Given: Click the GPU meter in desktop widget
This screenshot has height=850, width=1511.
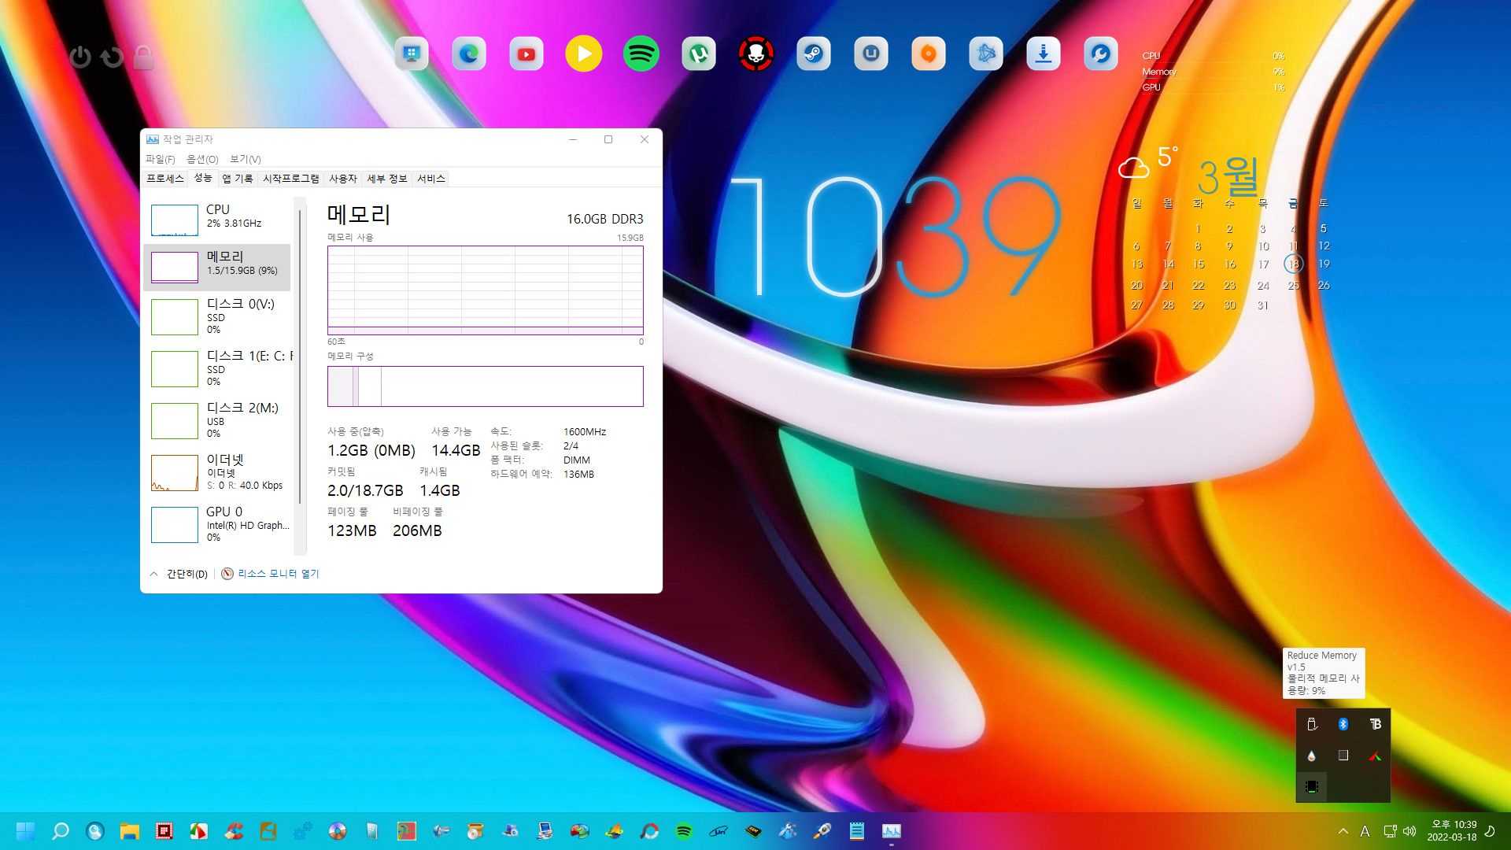Looking at the screenshot, I should pos(1214,87).
